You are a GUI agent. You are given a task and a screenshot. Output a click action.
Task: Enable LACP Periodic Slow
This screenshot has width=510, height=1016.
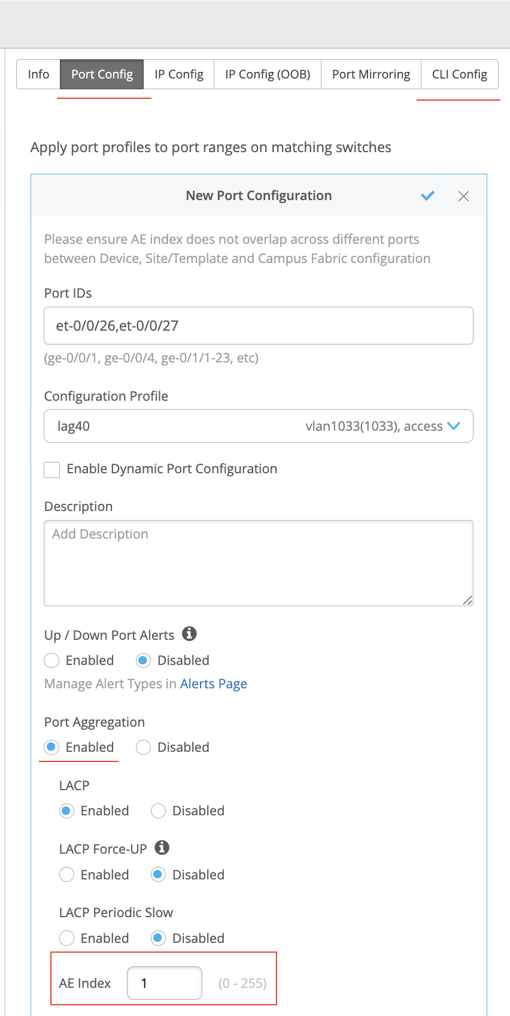pyautogui.click(x=67, y=939)
